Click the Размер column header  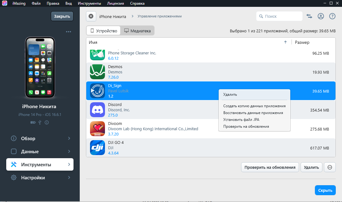(x=302, y=42)
